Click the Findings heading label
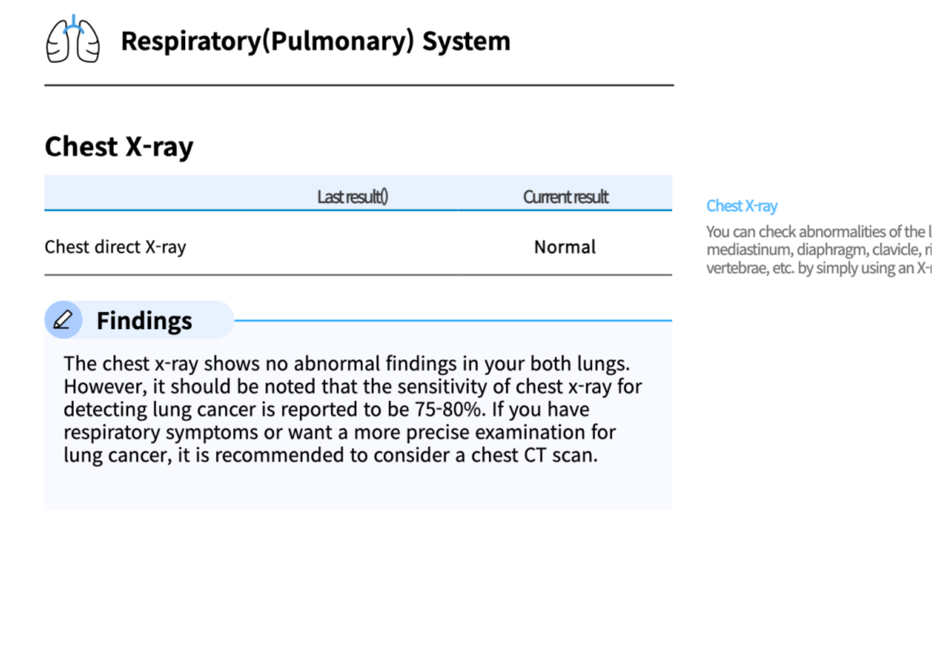This screenshot has width=932, height=669. pyautogui.click(x=144, y=320)
